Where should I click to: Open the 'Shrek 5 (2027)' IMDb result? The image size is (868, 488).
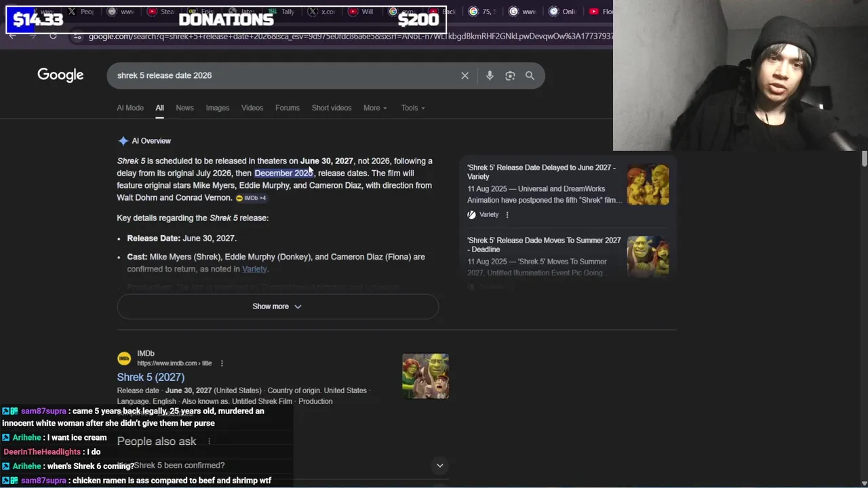point(151,377)
